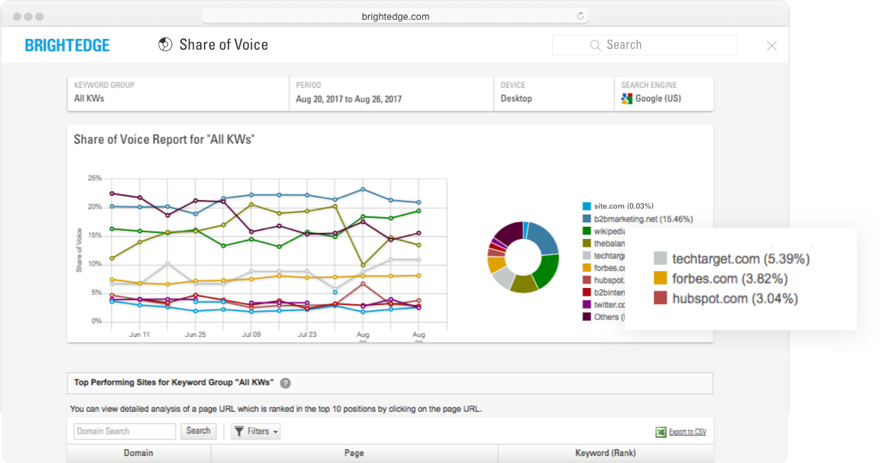Viewport: 880px width, 463px height.
Task: Open the Keyword Group selector
Action: point(178,92)
